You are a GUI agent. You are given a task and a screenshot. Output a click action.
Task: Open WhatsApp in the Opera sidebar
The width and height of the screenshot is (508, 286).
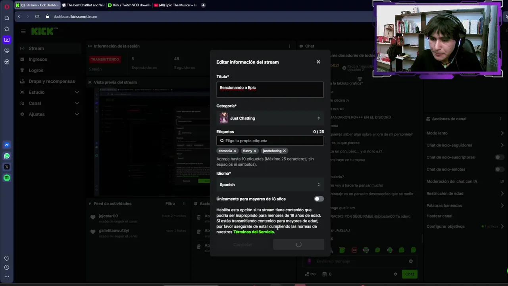pyautogui.click(x=7, y=156)
